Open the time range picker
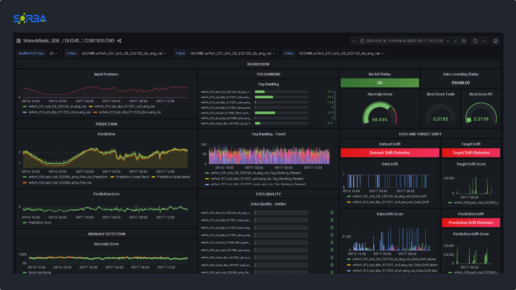The image size is (516, 290). click(404, 41)
